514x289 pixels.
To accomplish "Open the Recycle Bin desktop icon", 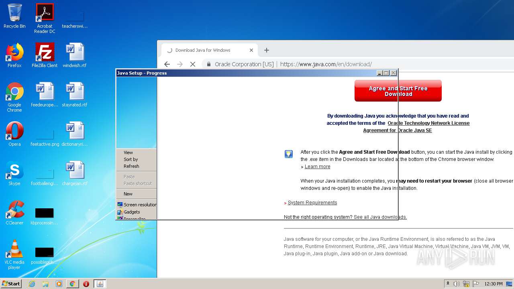I will point(14,16).
